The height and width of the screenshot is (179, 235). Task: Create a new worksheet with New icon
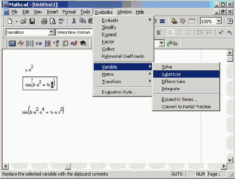click(10, 21)
